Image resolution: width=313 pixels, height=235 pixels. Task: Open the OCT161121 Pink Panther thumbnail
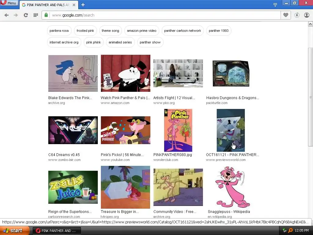231,130
